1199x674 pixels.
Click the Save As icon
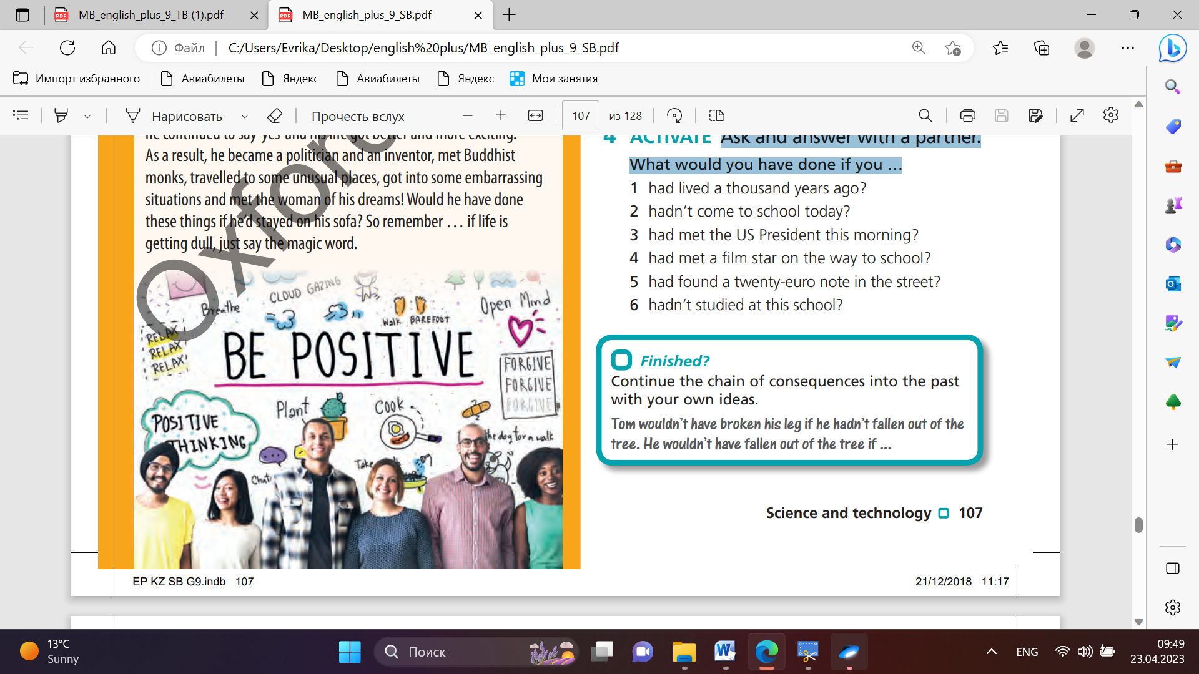pyautogui.click(x=1035, y=115)
